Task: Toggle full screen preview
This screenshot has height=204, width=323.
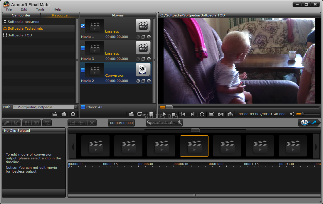Action: [x=211, y=114]
